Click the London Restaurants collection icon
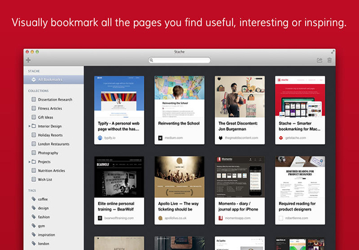The width and height of the screenshot is (359, 250). [x=33, y=144]
